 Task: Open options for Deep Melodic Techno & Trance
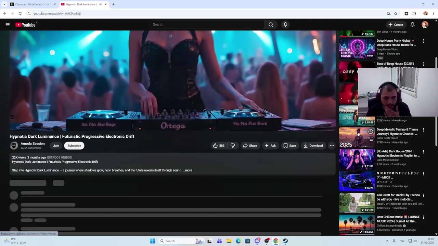coord(423,130)
